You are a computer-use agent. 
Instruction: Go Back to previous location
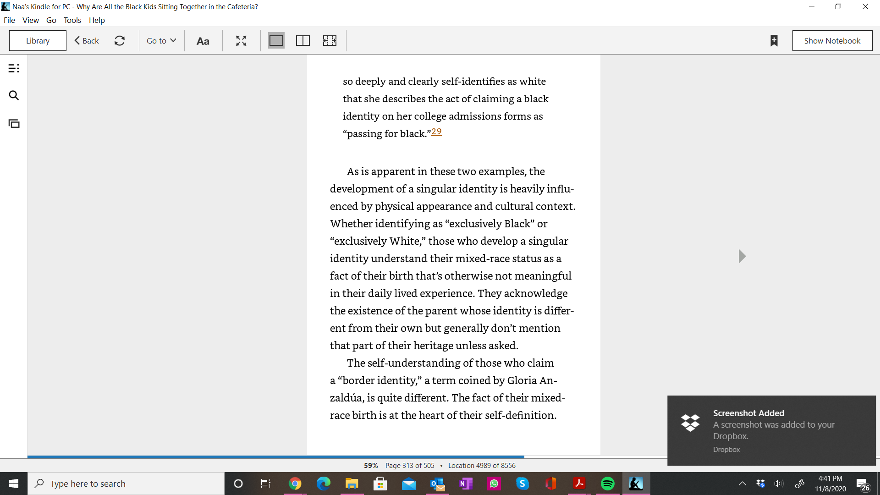[87, 41]
